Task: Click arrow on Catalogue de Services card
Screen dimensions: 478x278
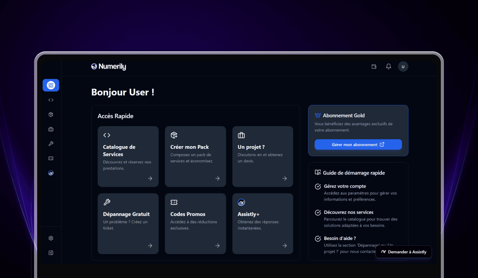Action: pyautogui.click(x=150, y=178)
